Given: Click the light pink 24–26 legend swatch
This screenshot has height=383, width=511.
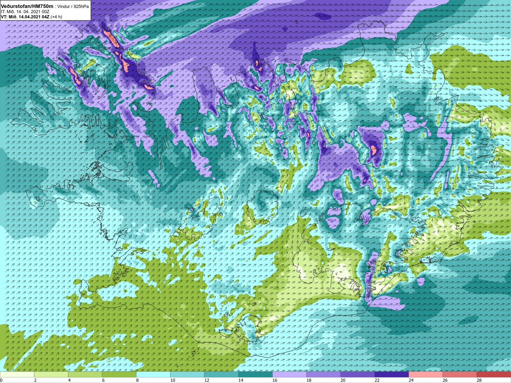Looking at the screenshot, I should pos(426,375).
